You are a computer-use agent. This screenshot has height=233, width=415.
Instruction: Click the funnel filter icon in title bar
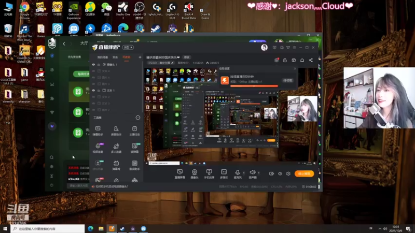point(288,48)
